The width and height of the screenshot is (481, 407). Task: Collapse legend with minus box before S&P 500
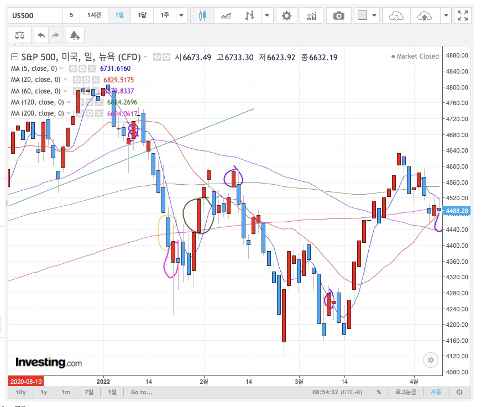[x=14, y=57]
